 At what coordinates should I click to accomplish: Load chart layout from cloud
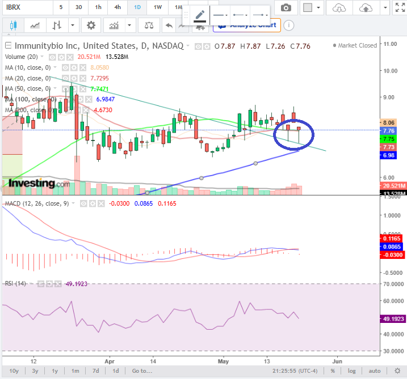pyautogui.click(x=339, y=8)
